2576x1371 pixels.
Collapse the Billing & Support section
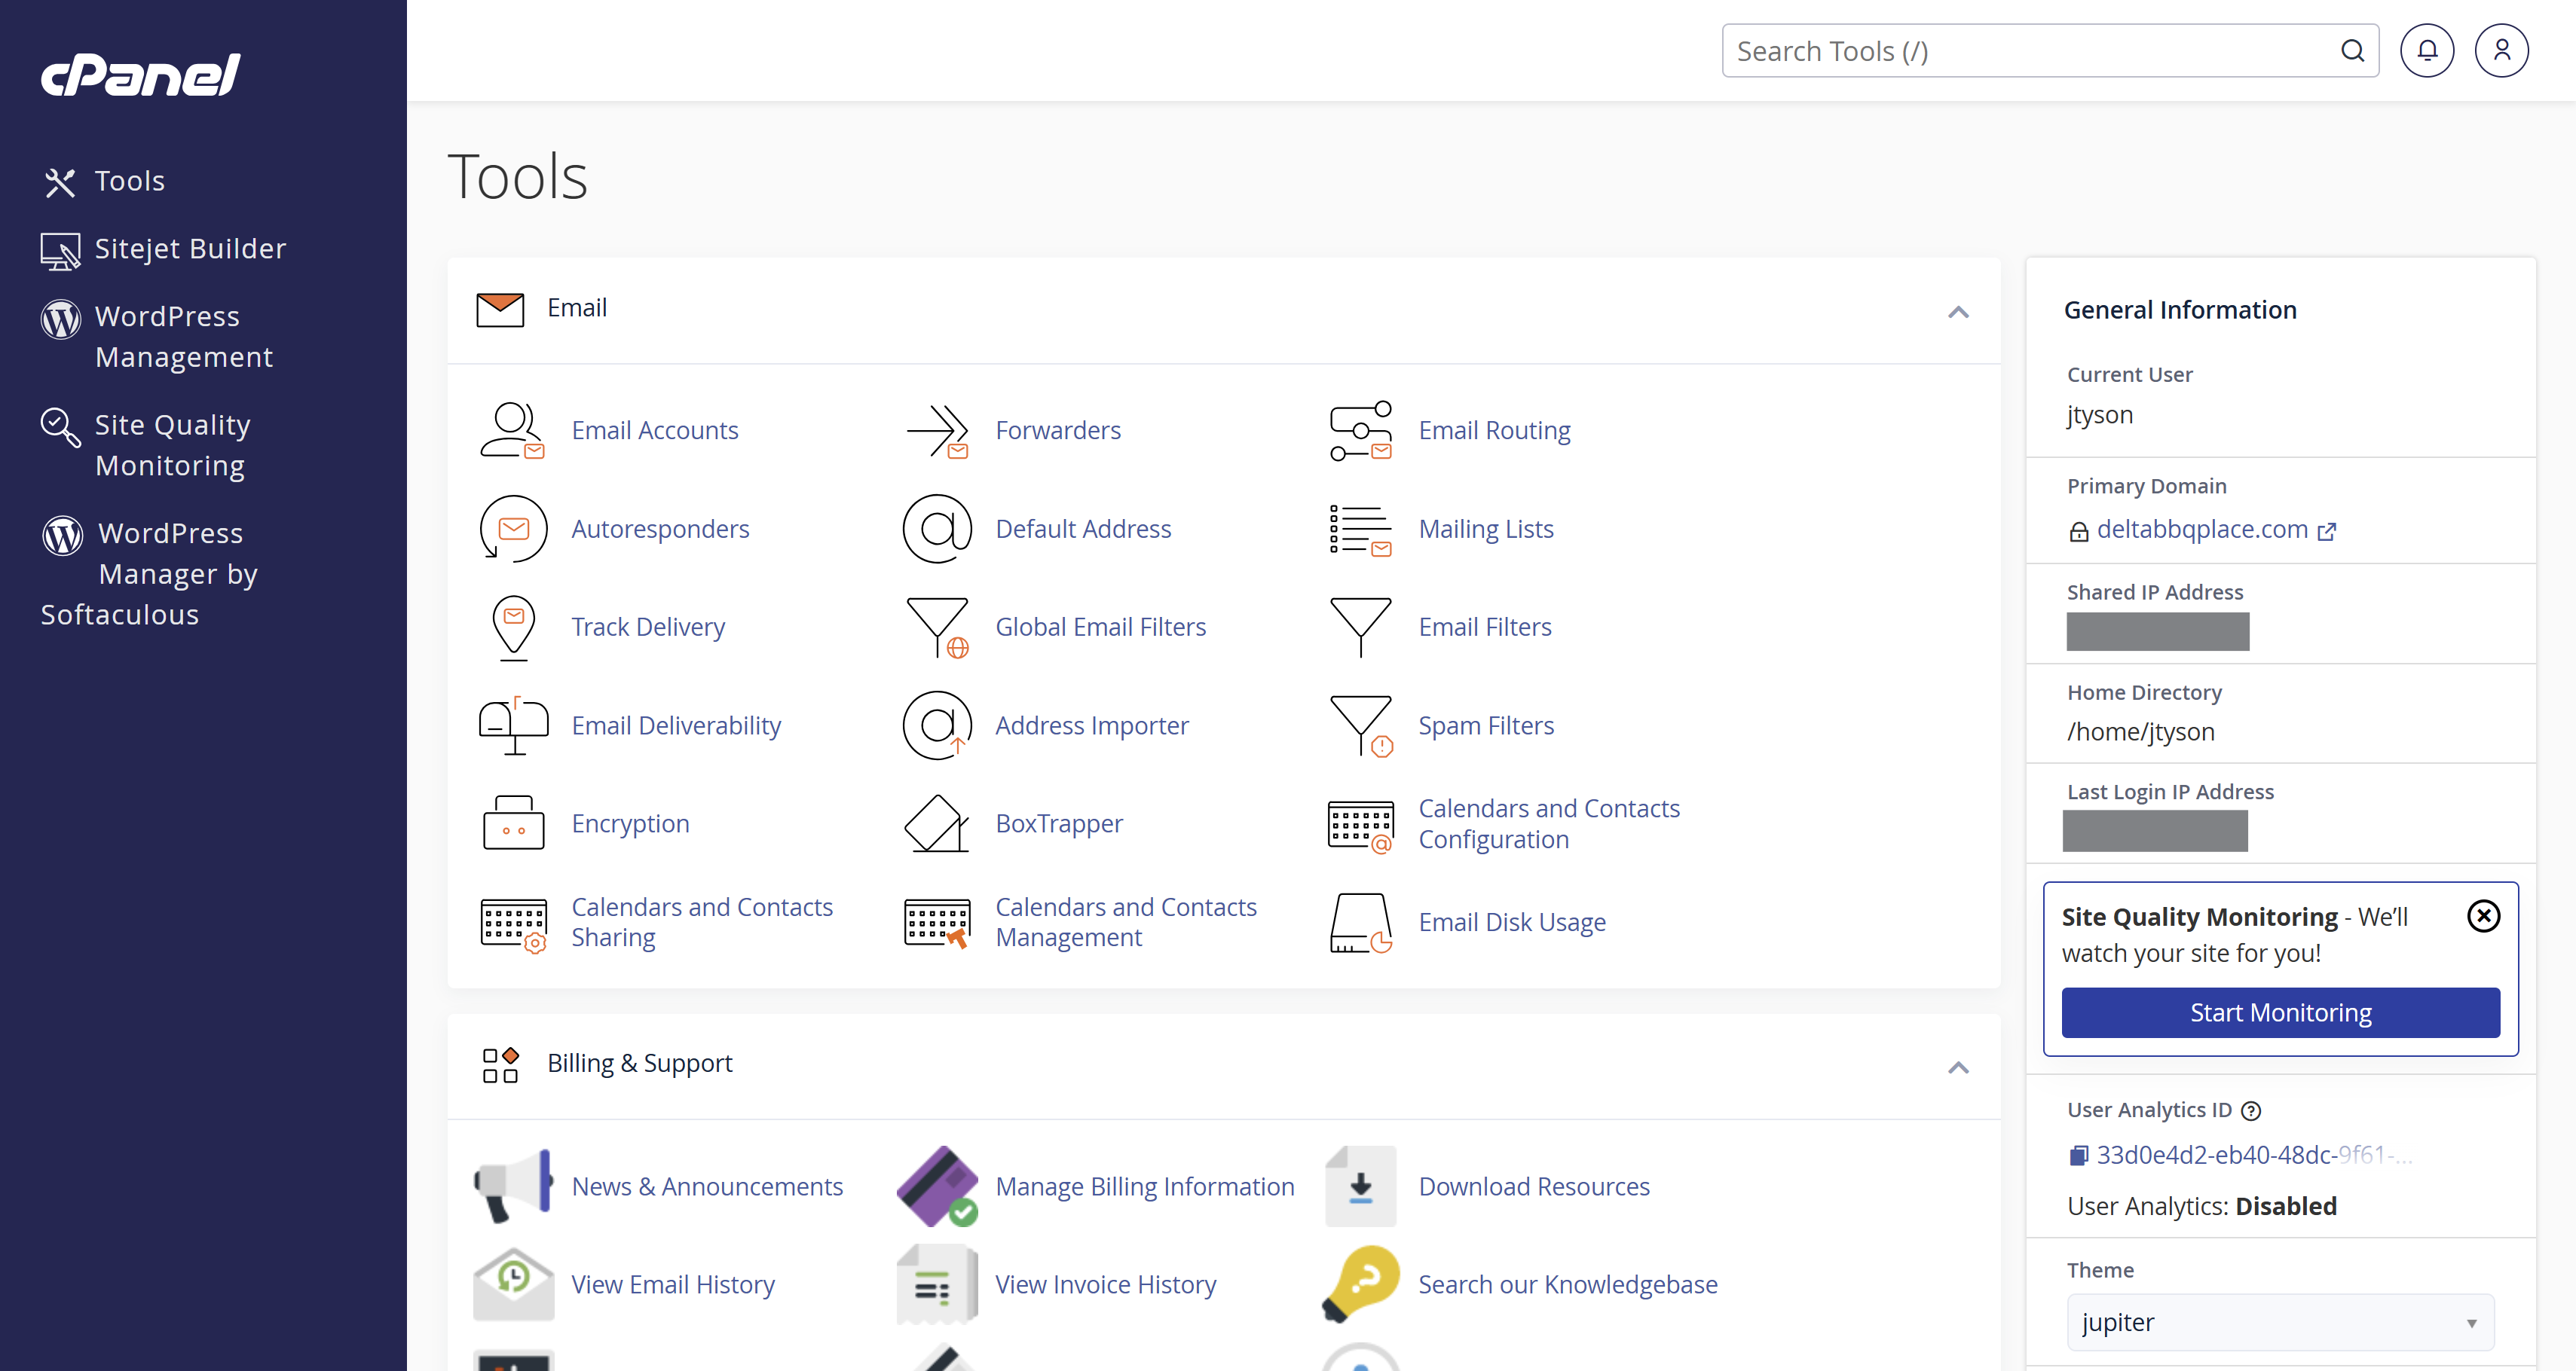[x=1957, y=1067]
